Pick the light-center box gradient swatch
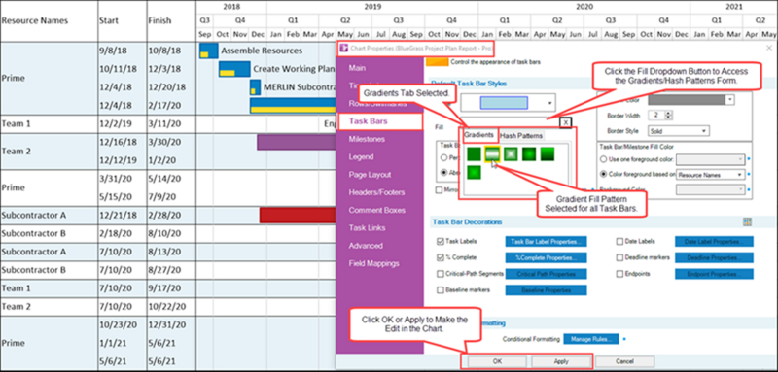 click(511, 154)
